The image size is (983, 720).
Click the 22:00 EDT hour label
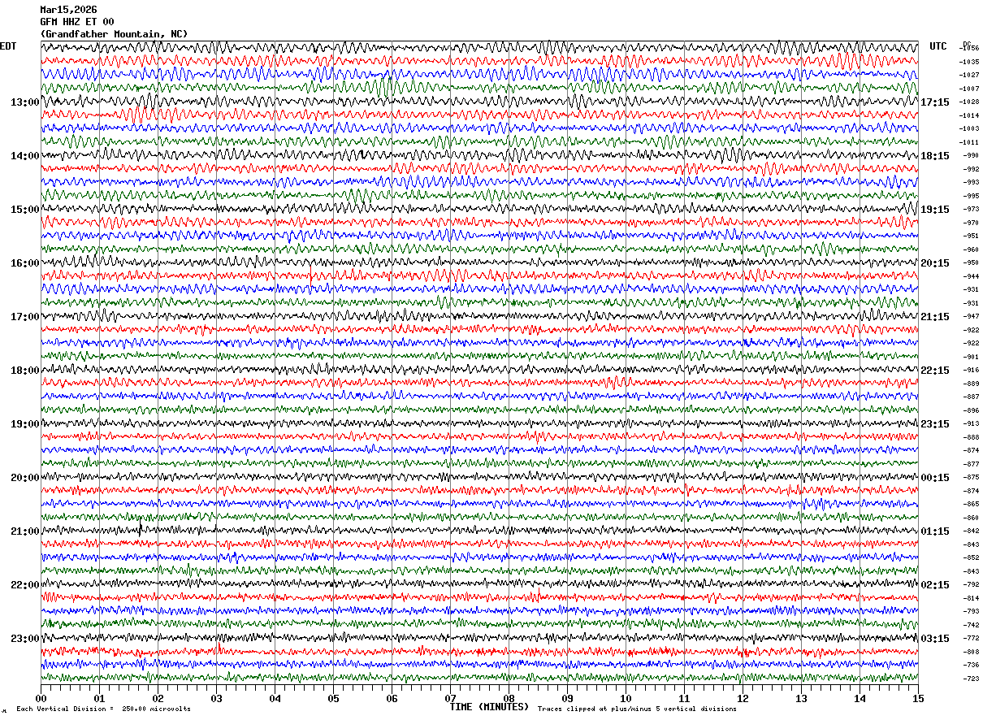(x=25, y=585)
